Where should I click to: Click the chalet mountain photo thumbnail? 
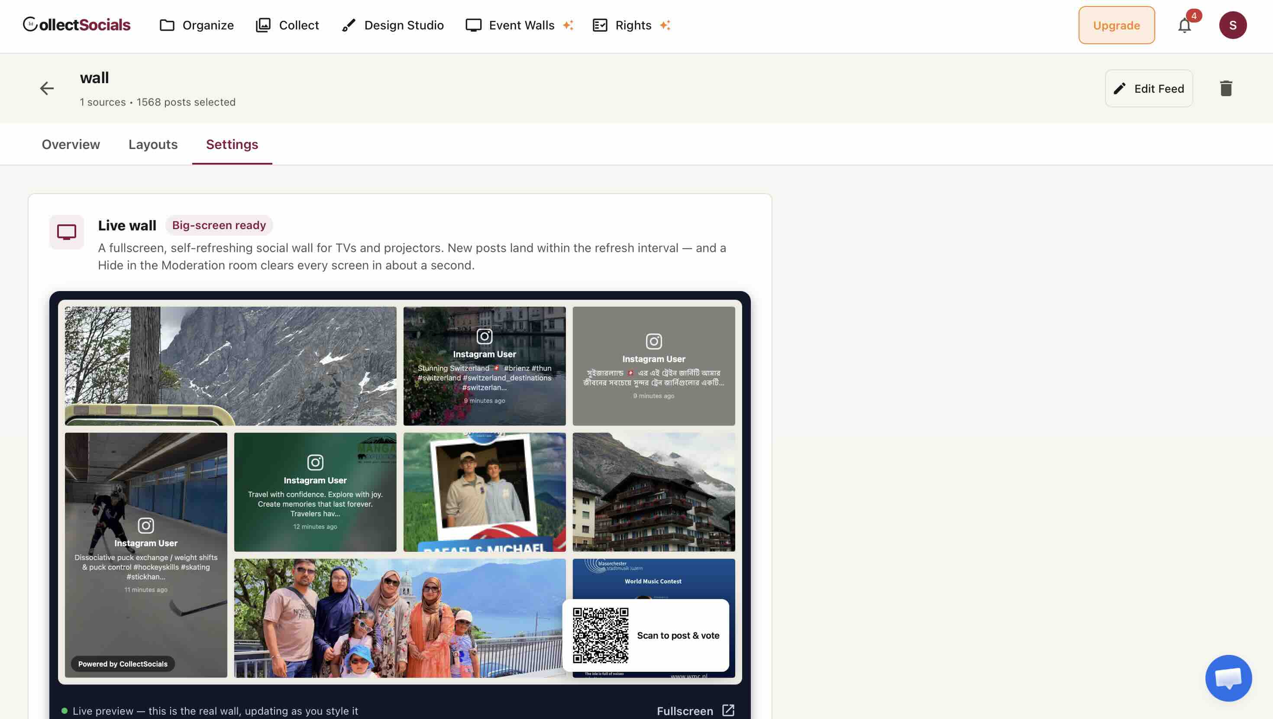[x=653, y=492]
